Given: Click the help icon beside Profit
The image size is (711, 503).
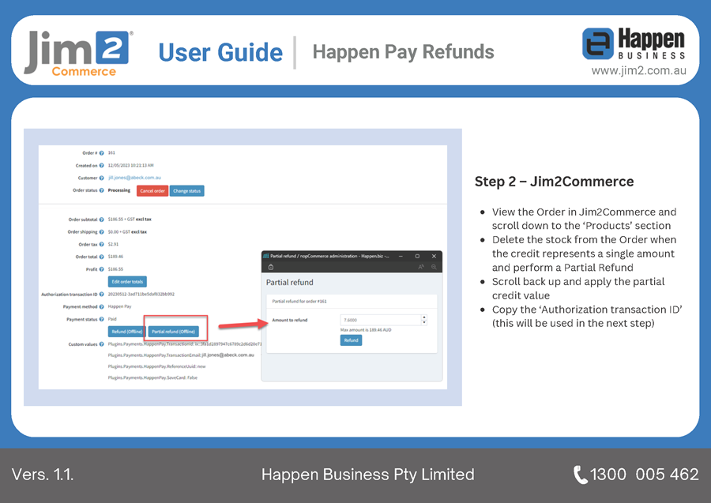Looking at the screenshot, I should pyautogui.click(x=102, y=269).
